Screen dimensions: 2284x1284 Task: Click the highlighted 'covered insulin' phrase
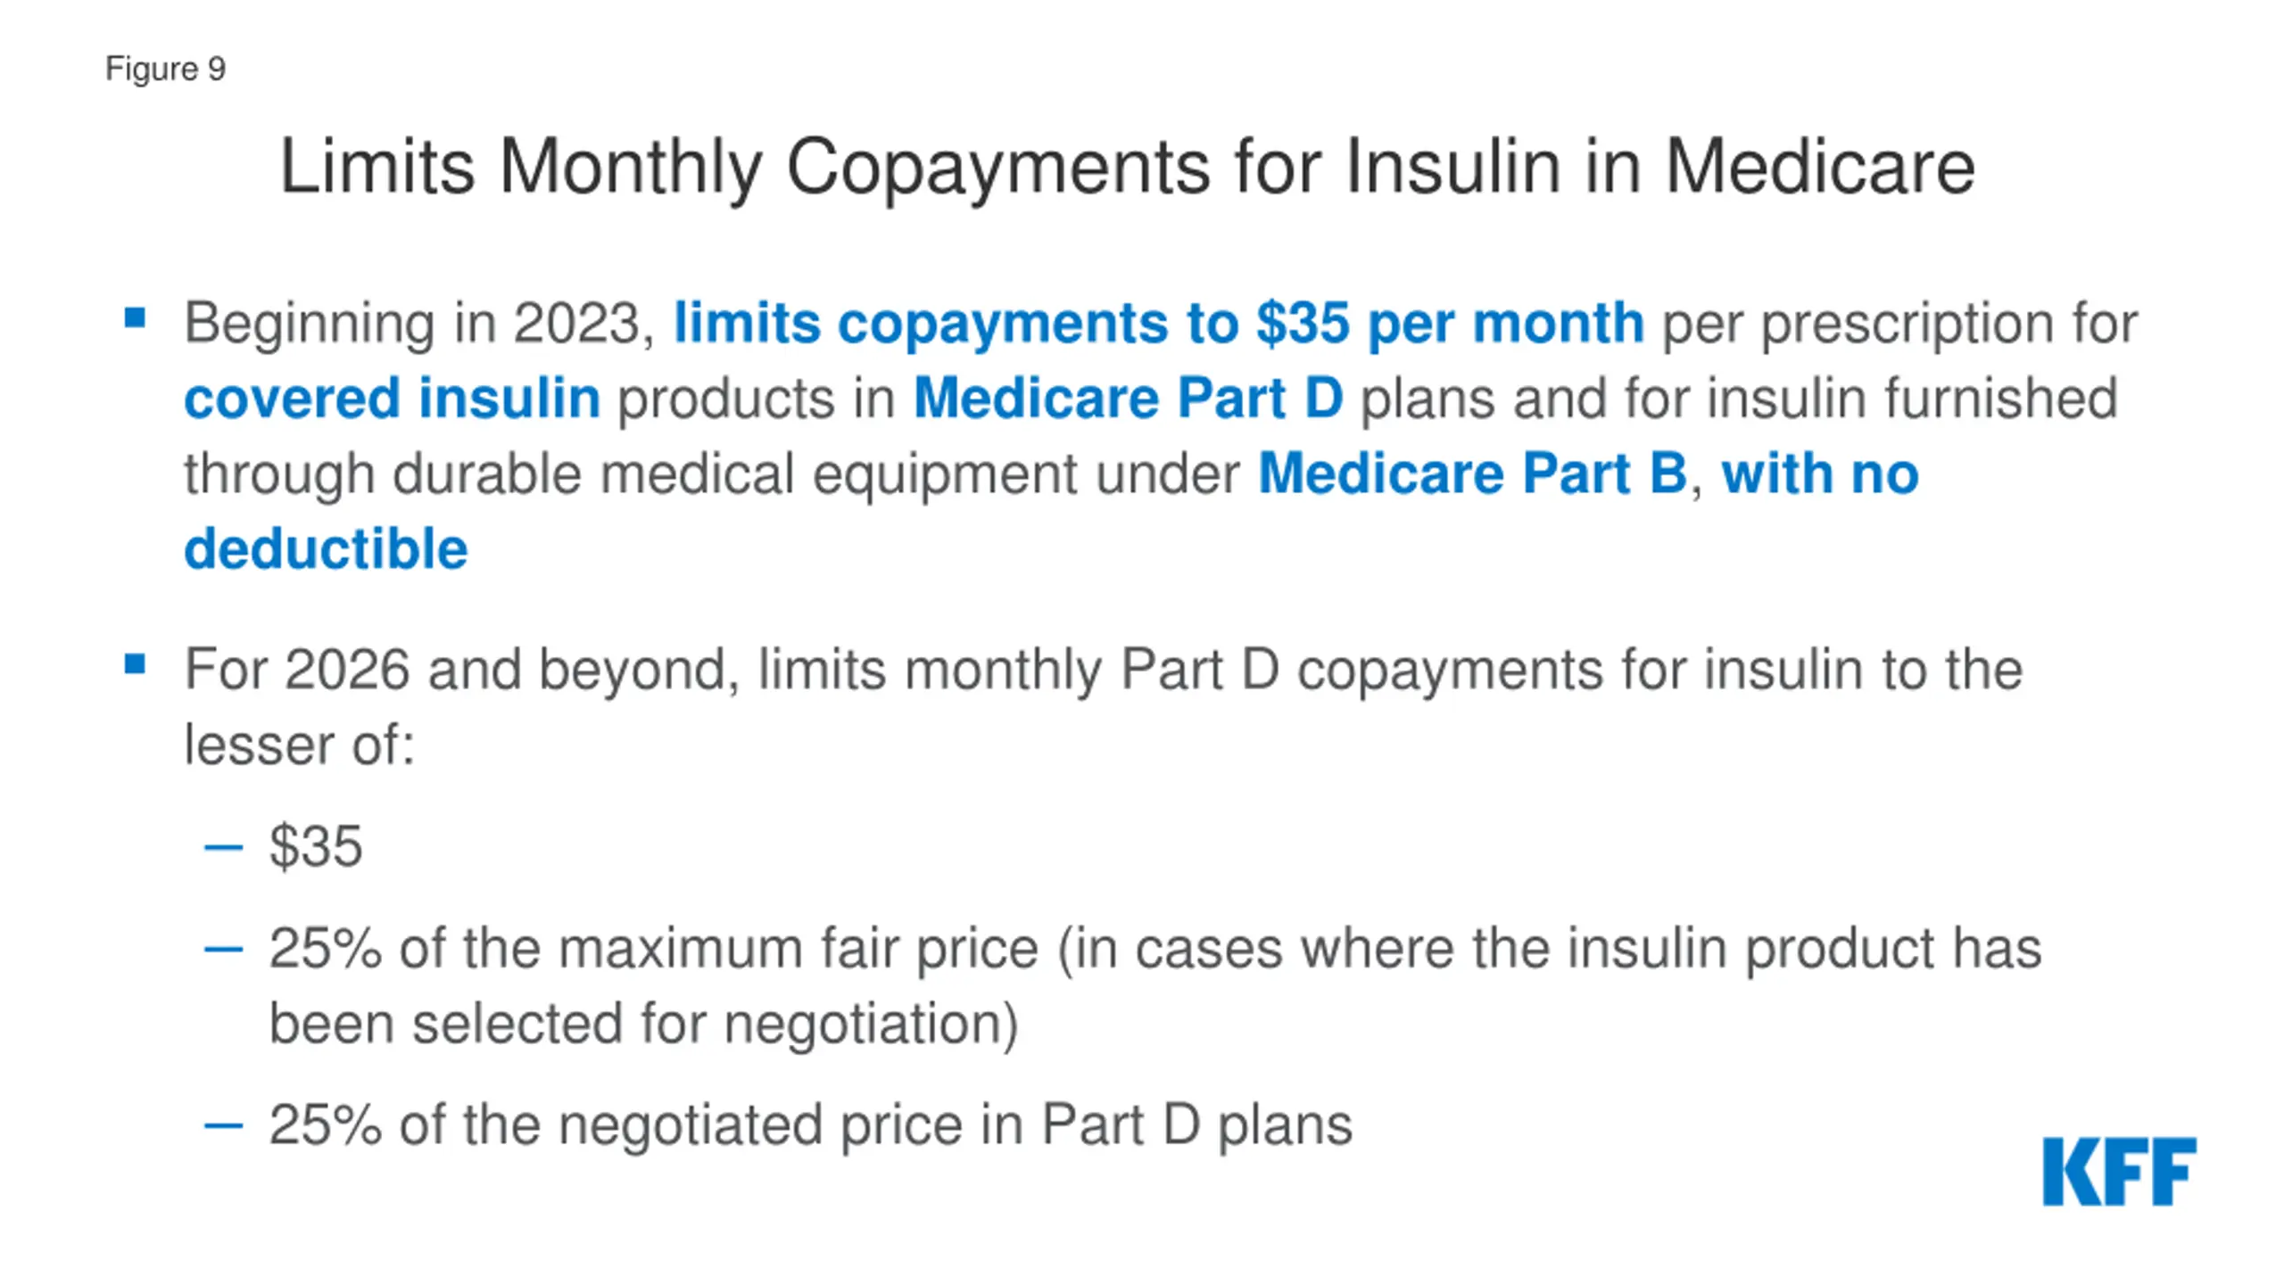pyautogui.click(x=393, y=398)
